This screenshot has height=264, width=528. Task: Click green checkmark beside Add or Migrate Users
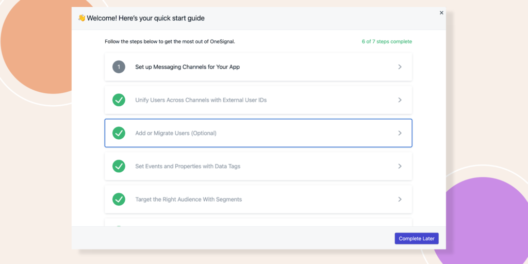(119, 133)
